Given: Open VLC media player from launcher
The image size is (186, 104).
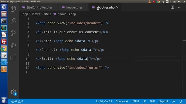Looking at the screenshot, I should tap(4, 69).
